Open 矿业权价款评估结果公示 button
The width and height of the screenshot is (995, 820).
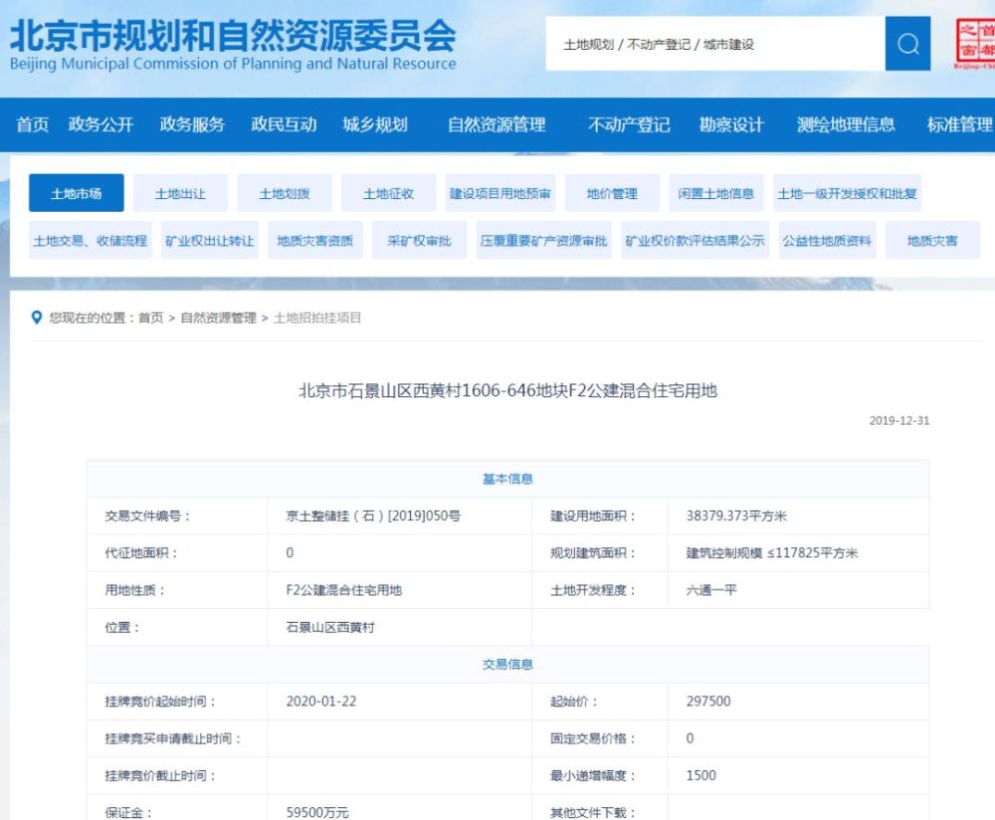pos(695,240)
